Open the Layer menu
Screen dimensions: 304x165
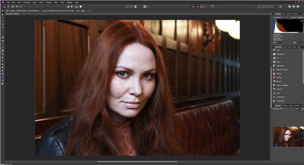(35, 2)
